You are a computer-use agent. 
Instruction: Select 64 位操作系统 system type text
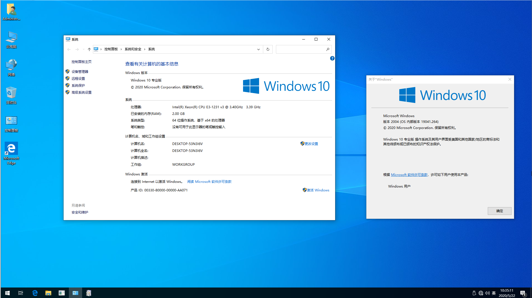(x=198, y=120)
